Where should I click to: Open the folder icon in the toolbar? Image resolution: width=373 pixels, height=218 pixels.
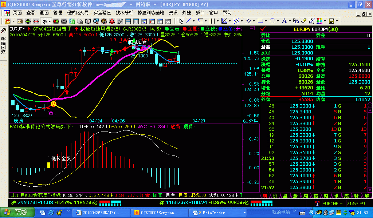[x=8, y=21]
